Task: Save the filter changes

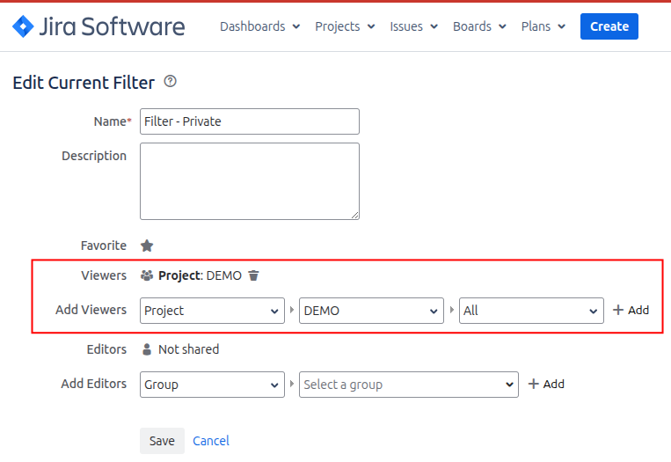Action: click(162, 441)
